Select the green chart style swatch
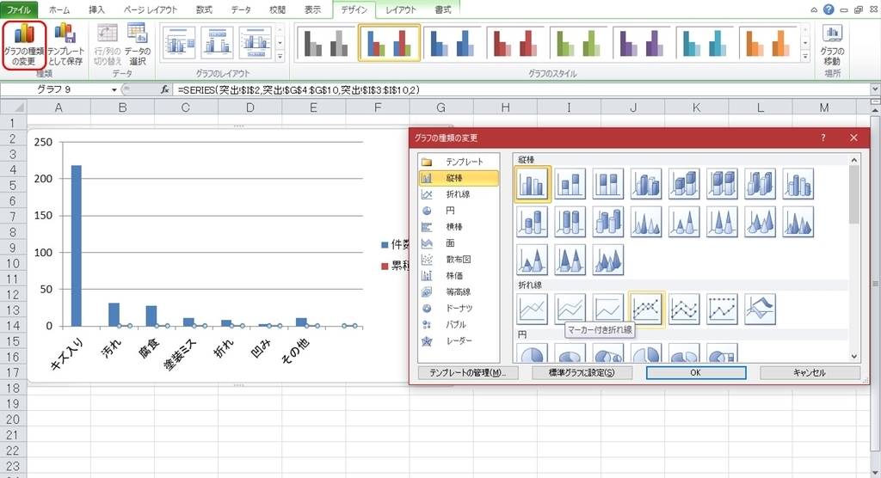 click(x=579, y=43)
